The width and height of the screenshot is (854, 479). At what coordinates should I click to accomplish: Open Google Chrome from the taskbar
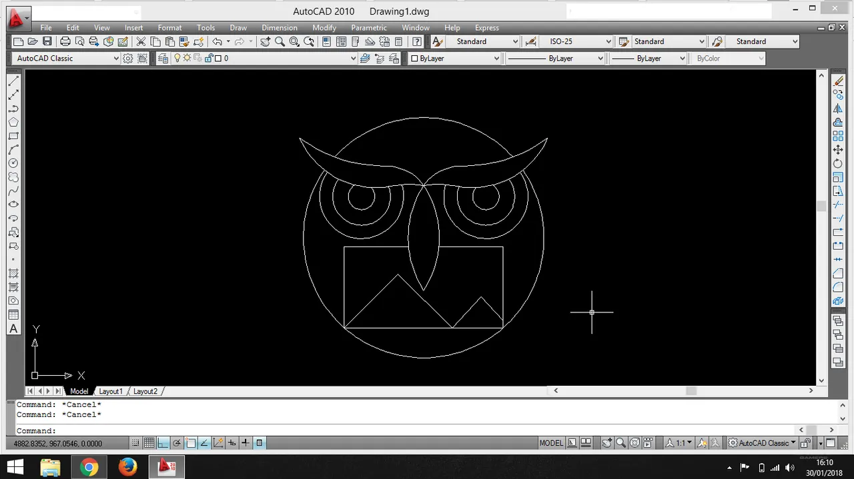89,467
